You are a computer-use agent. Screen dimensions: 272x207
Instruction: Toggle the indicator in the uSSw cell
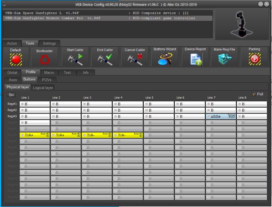point(209,116)
